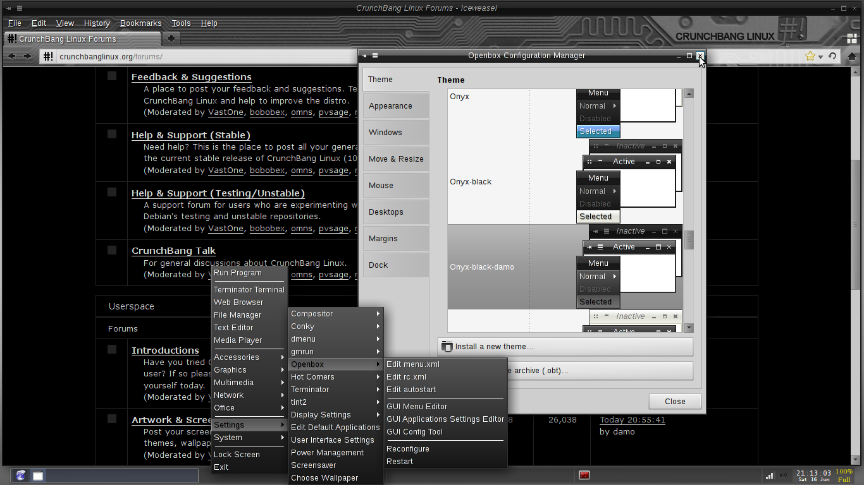Open the window menu icon in Iceweasel's title bar

click(x=20, y=8)
